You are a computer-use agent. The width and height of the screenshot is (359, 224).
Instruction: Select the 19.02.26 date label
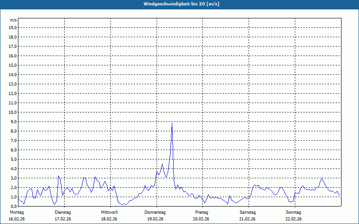coord(155,219)
